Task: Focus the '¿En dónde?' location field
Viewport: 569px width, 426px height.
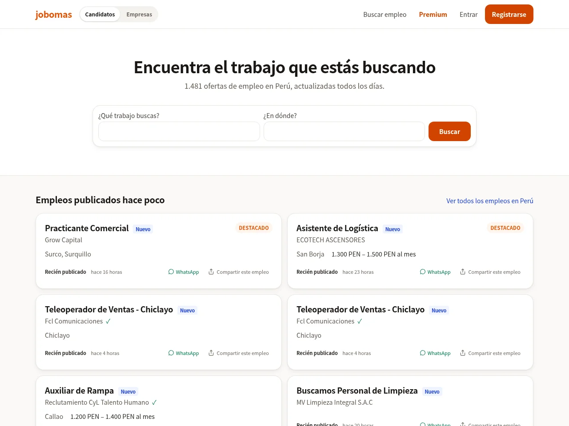Action: tap(344, 131)
